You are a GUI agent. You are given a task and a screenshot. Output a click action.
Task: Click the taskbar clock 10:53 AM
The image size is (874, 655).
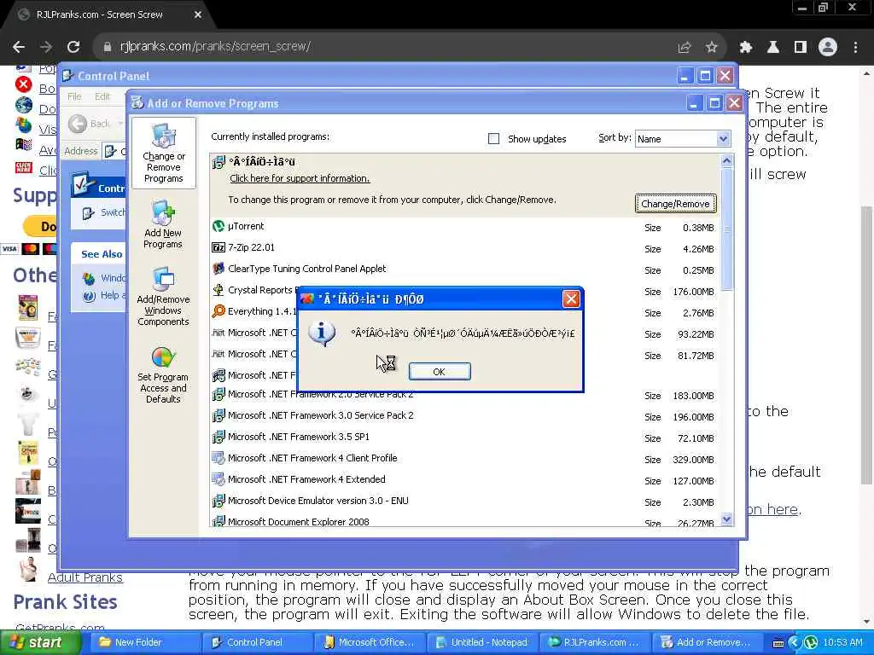(842, 643)
